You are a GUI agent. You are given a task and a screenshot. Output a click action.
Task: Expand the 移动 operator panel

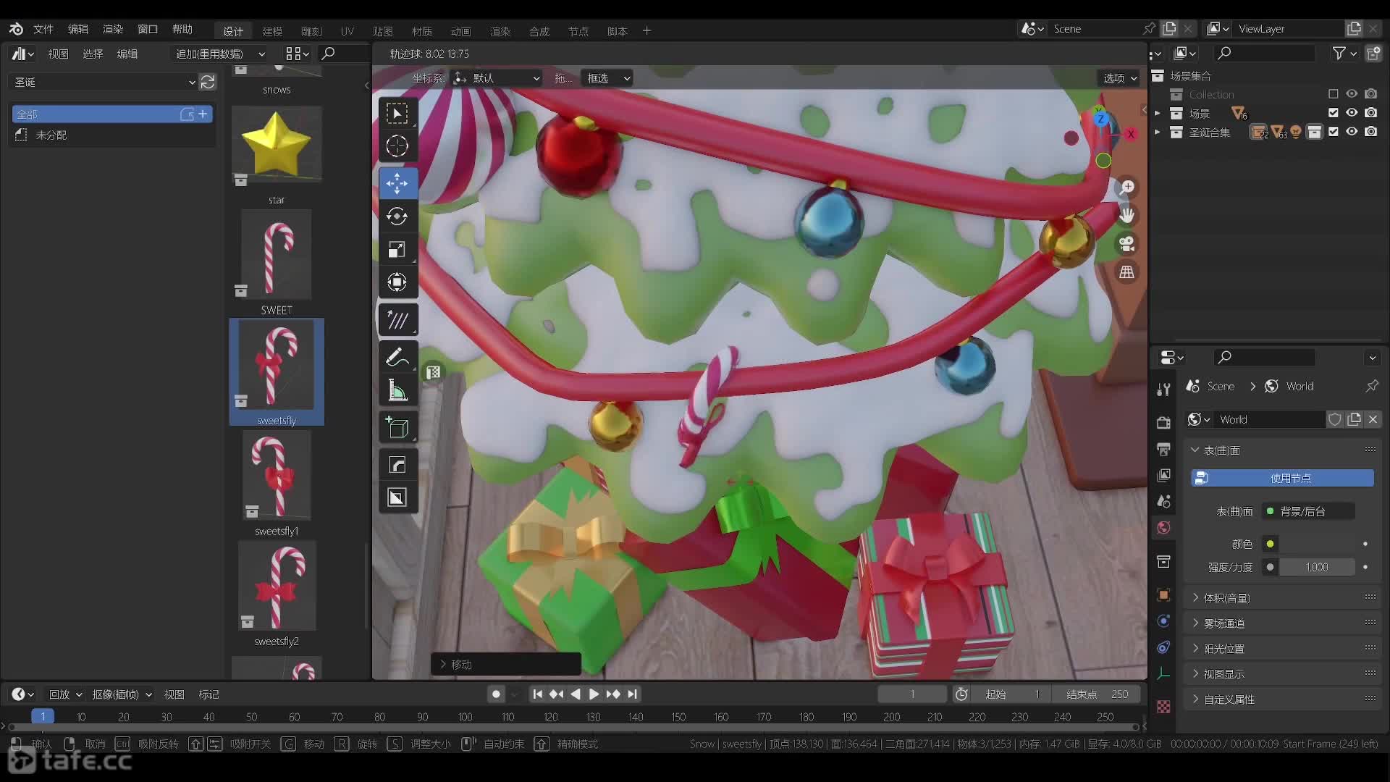pyautogui.click(x=505, y=664)
